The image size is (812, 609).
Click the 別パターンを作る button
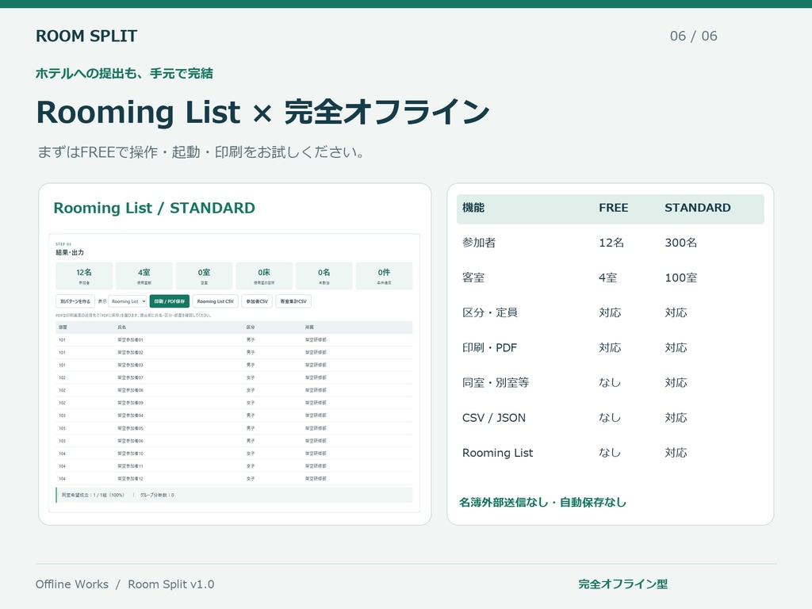[75, 301]
